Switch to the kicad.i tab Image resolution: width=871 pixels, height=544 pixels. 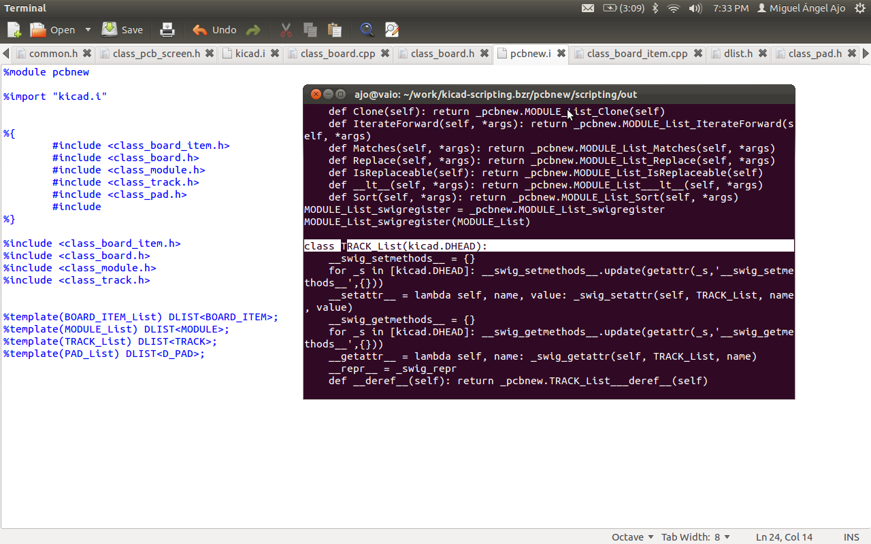point(250,53)
